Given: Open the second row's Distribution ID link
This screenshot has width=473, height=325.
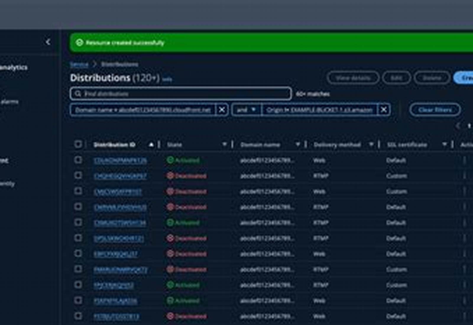Looking at the screenshot, I should click(x=120, y=176).
